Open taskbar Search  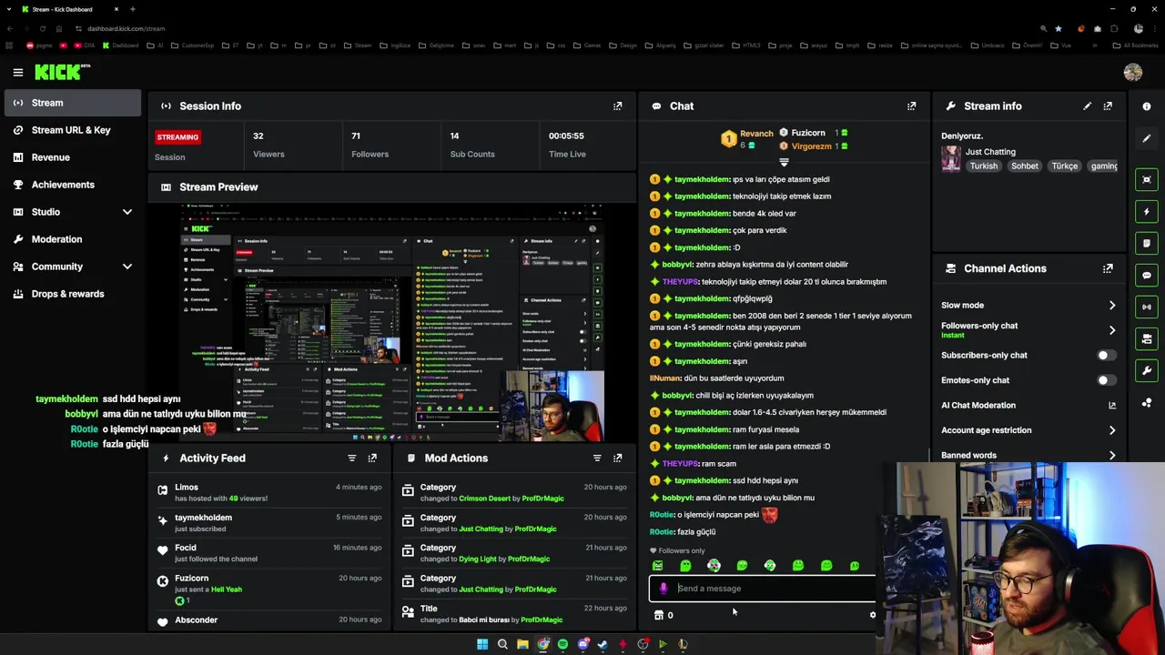click(x=502, y=644)
